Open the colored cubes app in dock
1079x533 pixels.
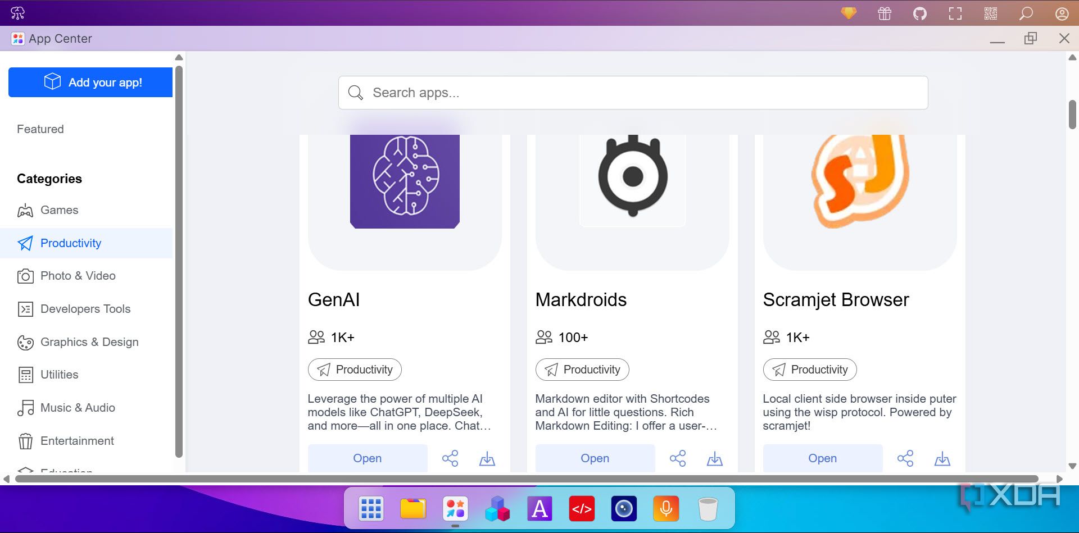(x=497, y=509)
